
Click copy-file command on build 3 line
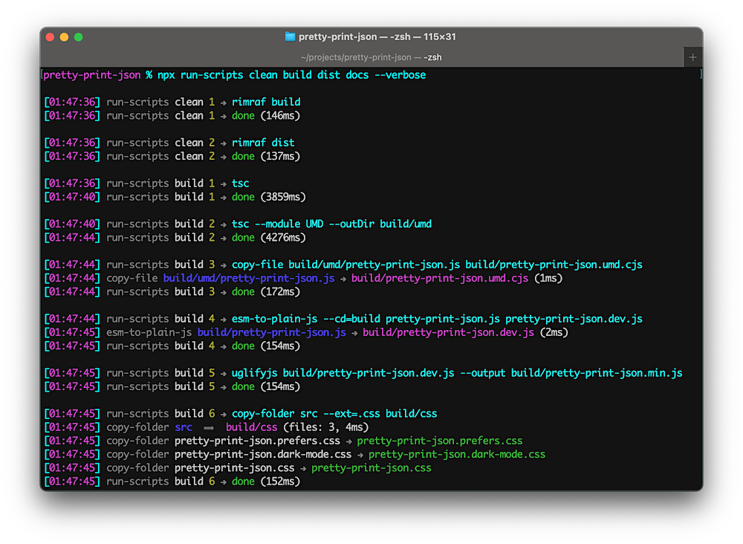(437, 265)
